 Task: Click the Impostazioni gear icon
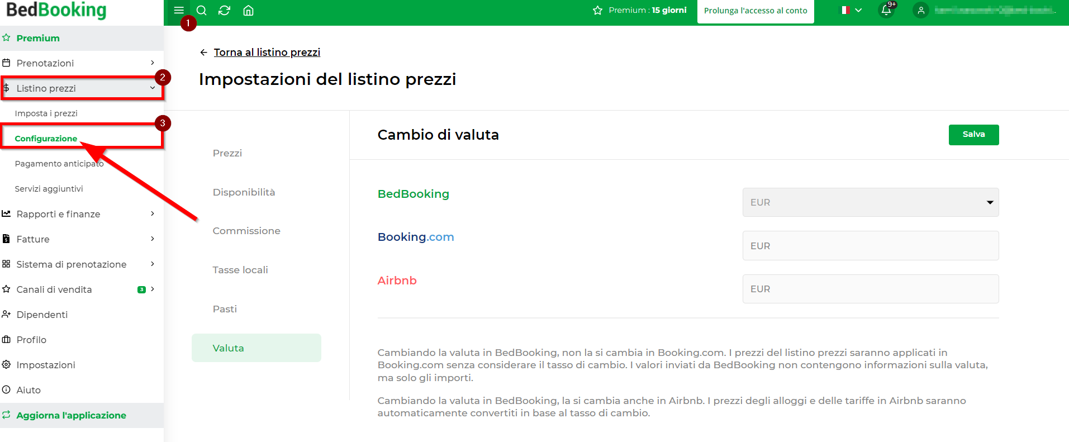coord(6,365)
